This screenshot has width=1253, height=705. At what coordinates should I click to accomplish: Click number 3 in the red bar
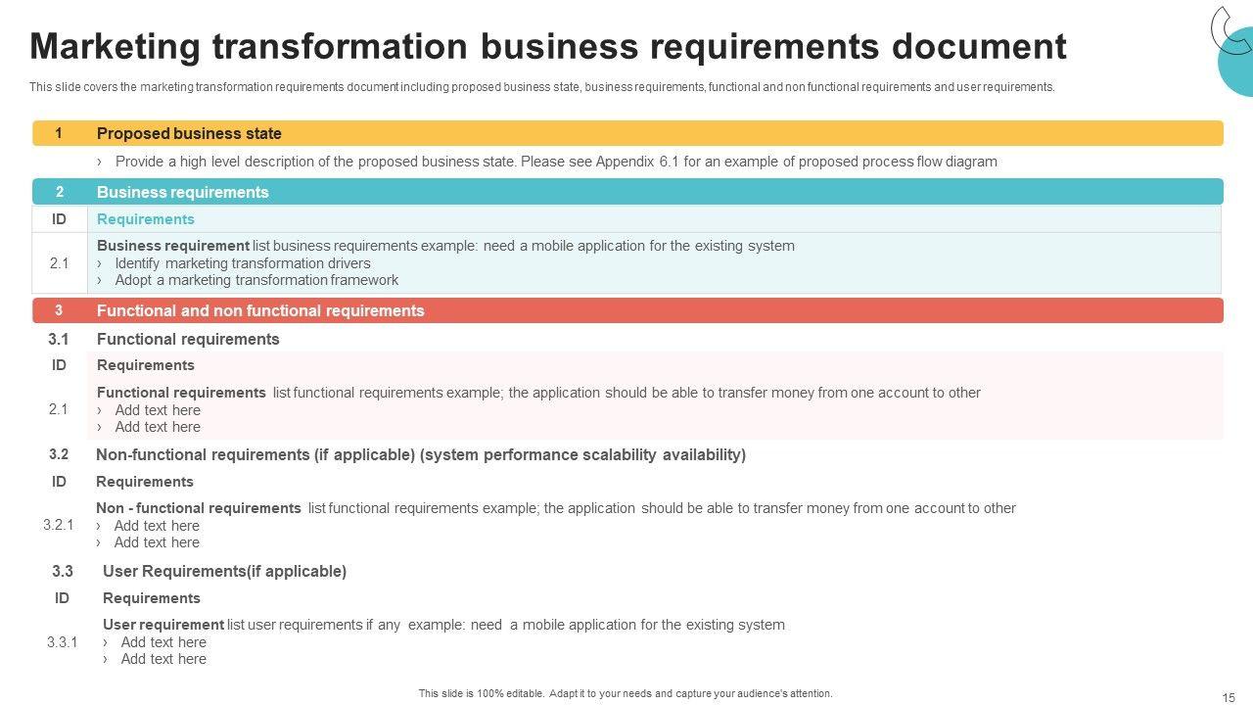tap(59, 310)
